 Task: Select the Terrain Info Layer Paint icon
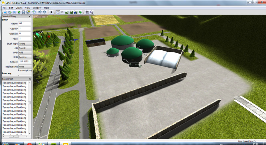(x=76, y=12)
